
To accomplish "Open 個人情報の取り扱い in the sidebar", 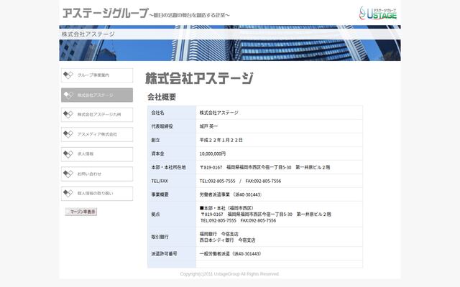I will tap(97, 194).
